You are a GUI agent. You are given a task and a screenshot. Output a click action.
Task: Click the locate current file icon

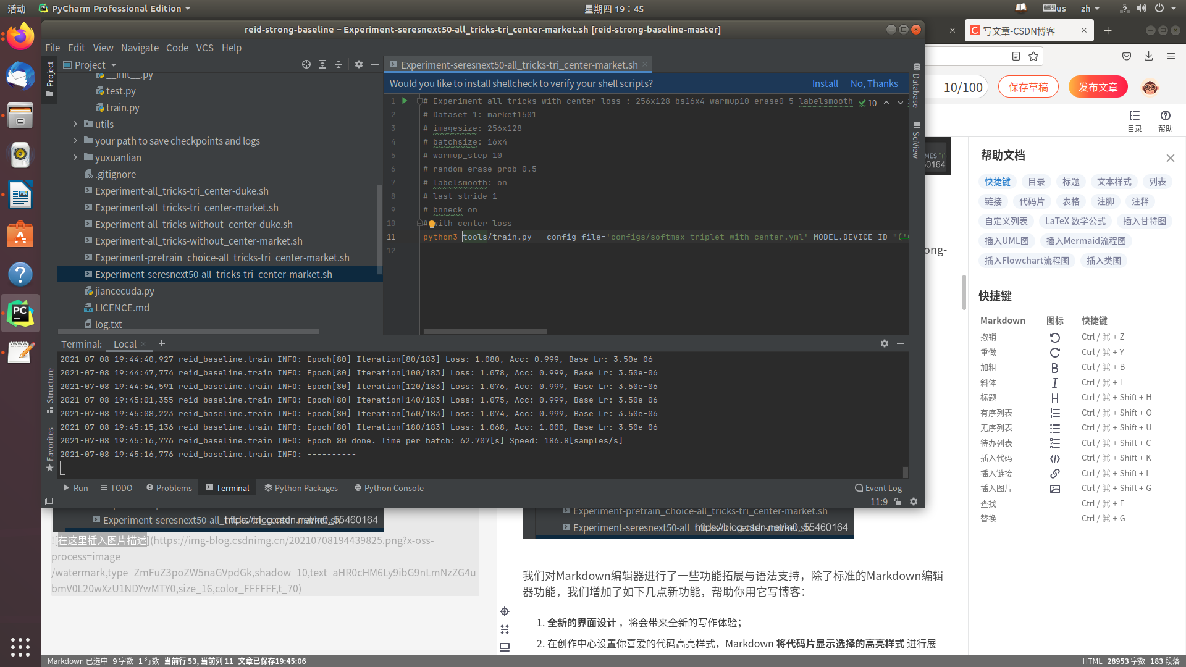click(x=306, y=64)
